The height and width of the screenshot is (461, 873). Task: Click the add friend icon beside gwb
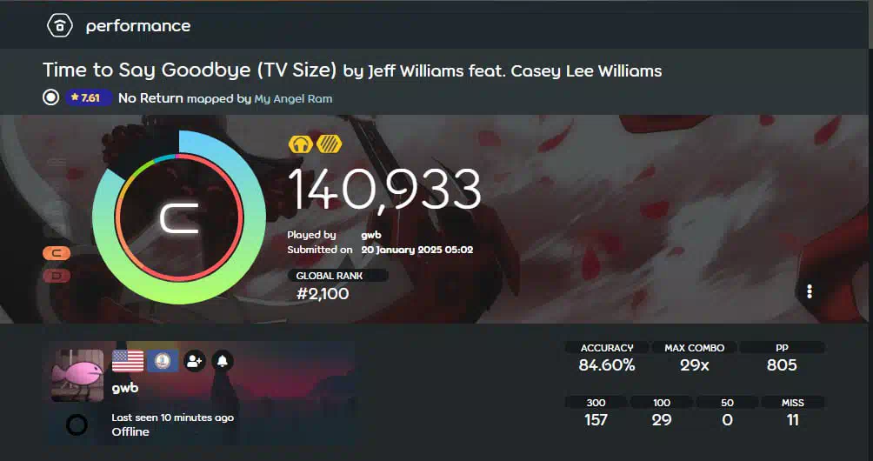pos(194,361)
